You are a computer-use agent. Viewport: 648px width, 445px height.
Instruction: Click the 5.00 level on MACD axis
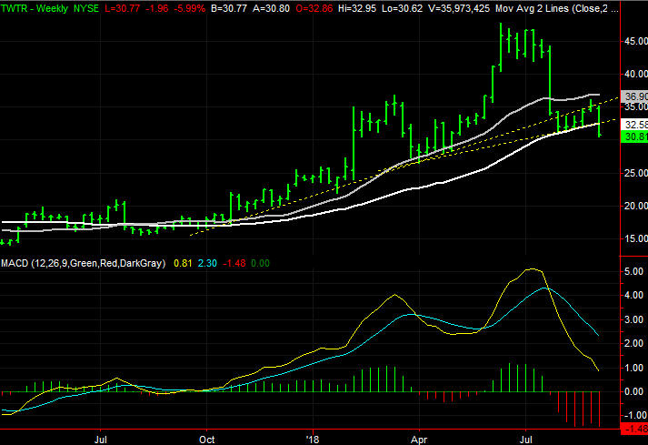(634, 271)
